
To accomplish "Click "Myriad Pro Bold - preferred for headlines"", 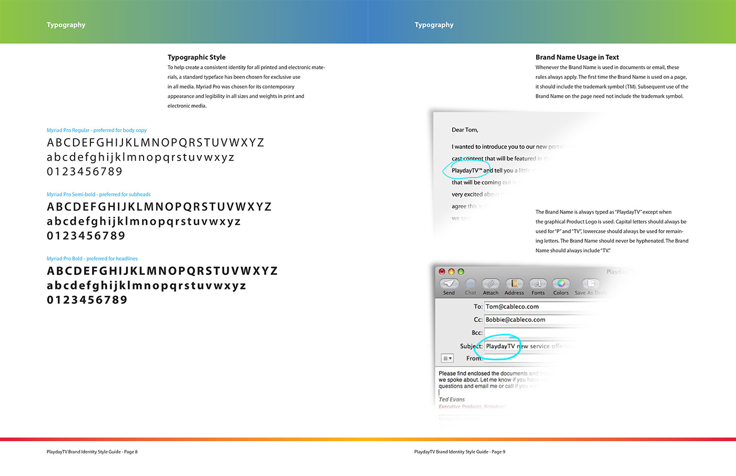I will [x=92, y=258].
